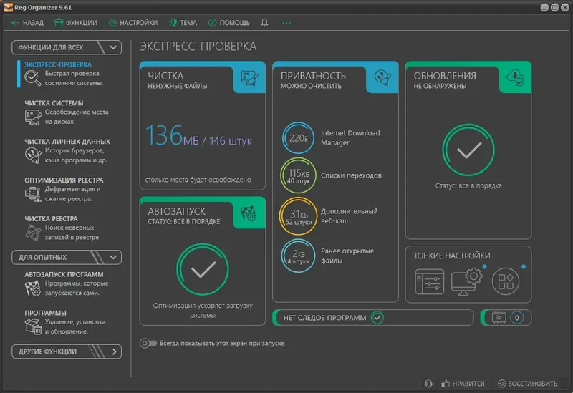The height and width of the screenshot is (393, 573).
Task: Open the three-dots more menu
Action: (286, 23)
